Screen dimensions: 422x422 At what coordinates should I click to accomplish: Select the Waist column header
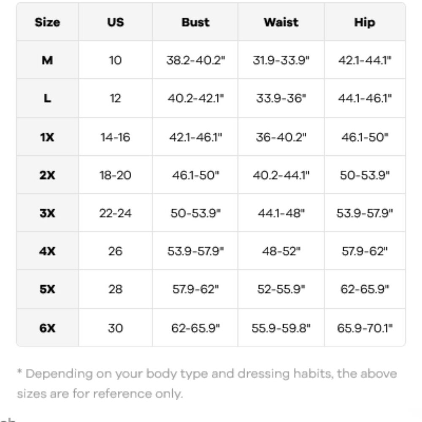coord(281,22)
